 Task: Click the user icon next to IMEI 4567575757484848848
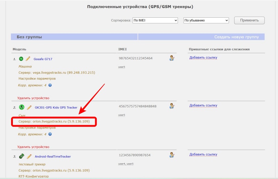click(x=172, y=106)
